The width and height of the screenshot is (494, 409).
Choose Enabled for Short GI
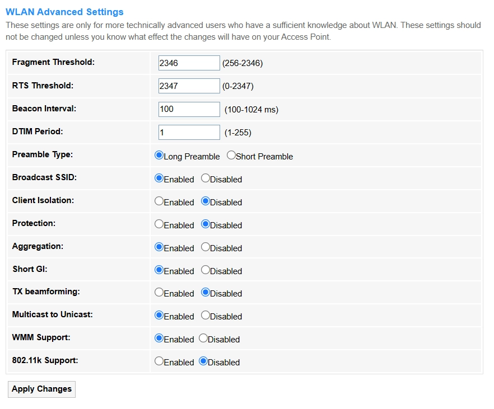pos(159,270)
